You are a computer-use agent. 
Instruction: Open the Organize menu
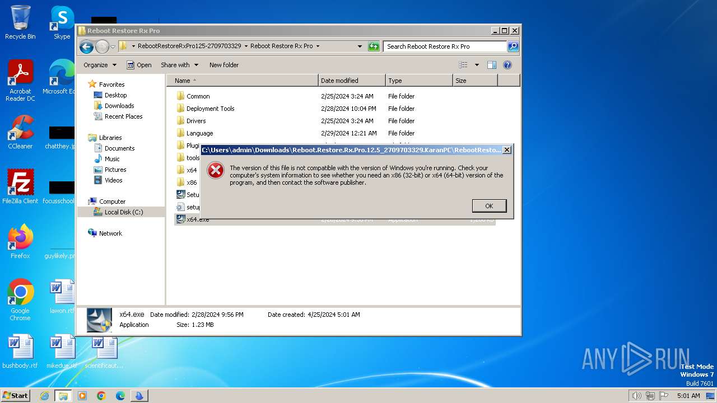pyautogui.click(x=100, y=65)
